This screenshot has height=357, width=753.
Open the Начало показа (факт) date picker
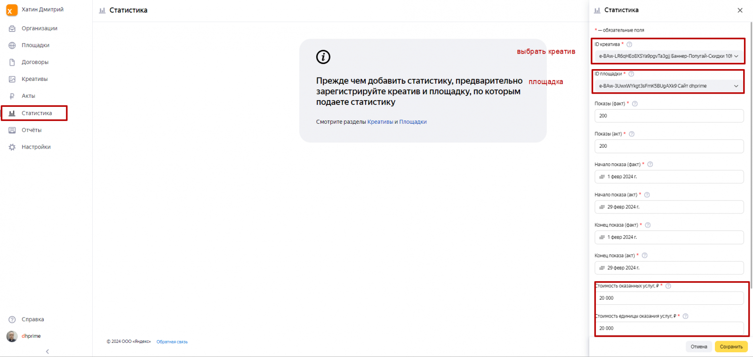click(x=669, y=177)
